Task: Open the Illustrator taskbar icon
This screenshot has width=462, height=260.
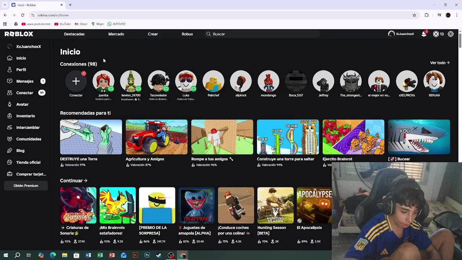Action: click(135, 255)
